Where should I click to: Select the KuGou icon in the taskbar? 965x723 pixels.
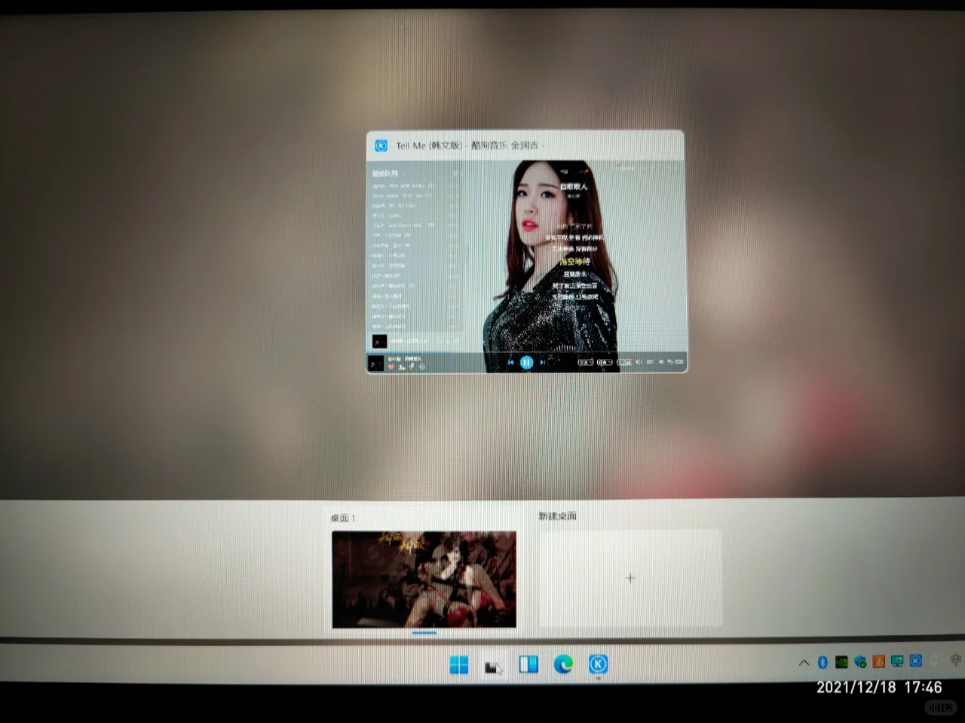click(598, 664)
